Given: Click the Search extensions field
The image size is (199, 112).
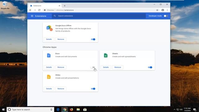Looking at the screenshot, I should pos(99,16).
